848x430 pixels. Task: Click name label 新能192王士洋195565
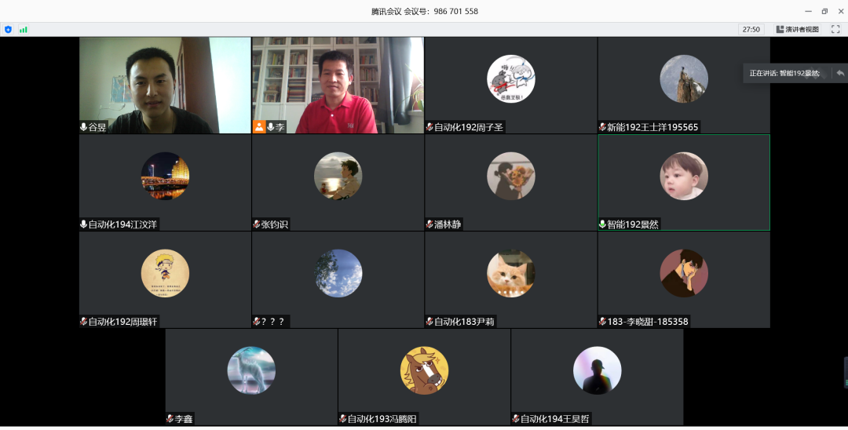pos(652,126)
